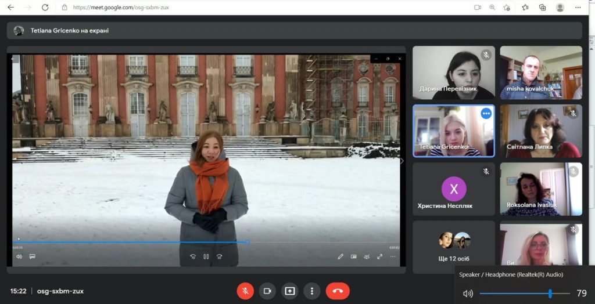Skip the video back with rewind icon
Image resolution: width=595 pixels, height=304 pixels.
[193, 256]
